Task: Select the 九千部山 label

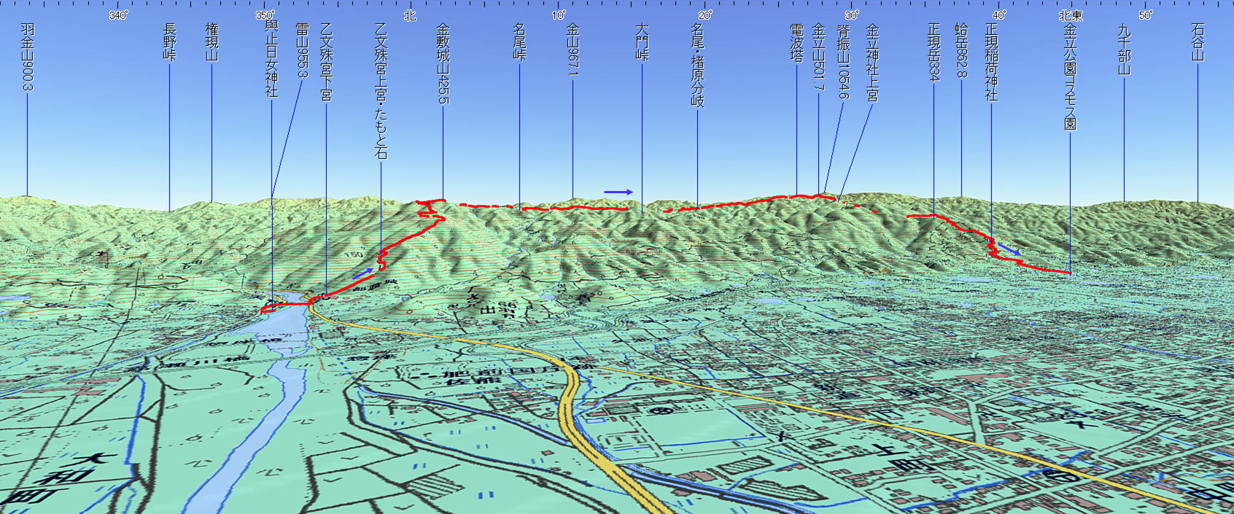Action: pos(1124,49)
